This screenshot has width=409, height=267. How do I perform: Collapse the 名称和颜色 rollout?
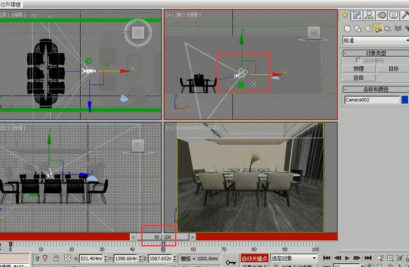pyautogui.click(x=376, y=89)
